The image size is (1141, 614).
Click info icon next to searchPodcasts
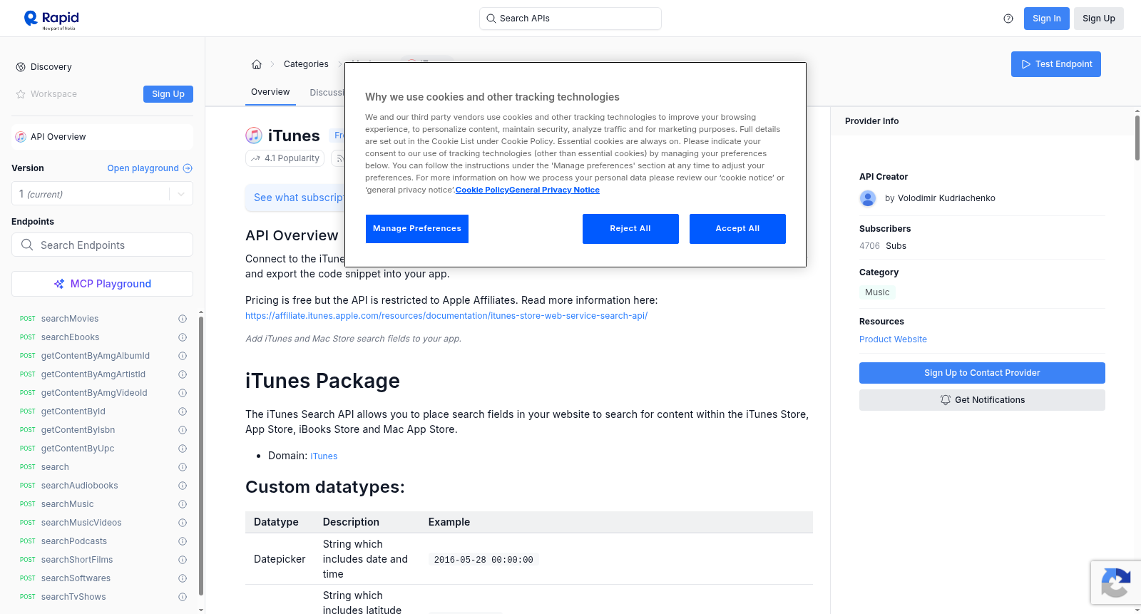pos(183,541)
